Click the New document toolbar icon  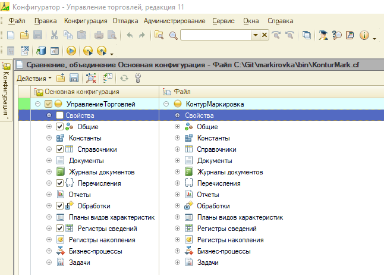pyautogui.click(x=11, y=35)
